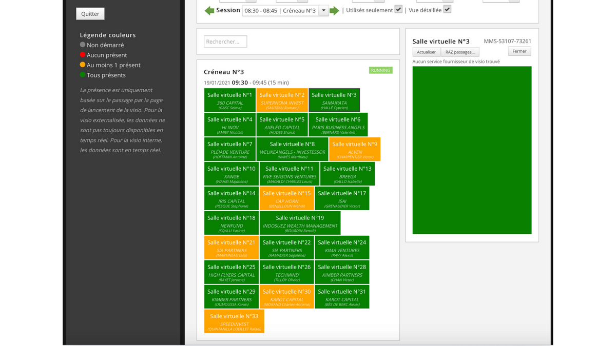Click the 'Créneau N°3' heading

224,72
